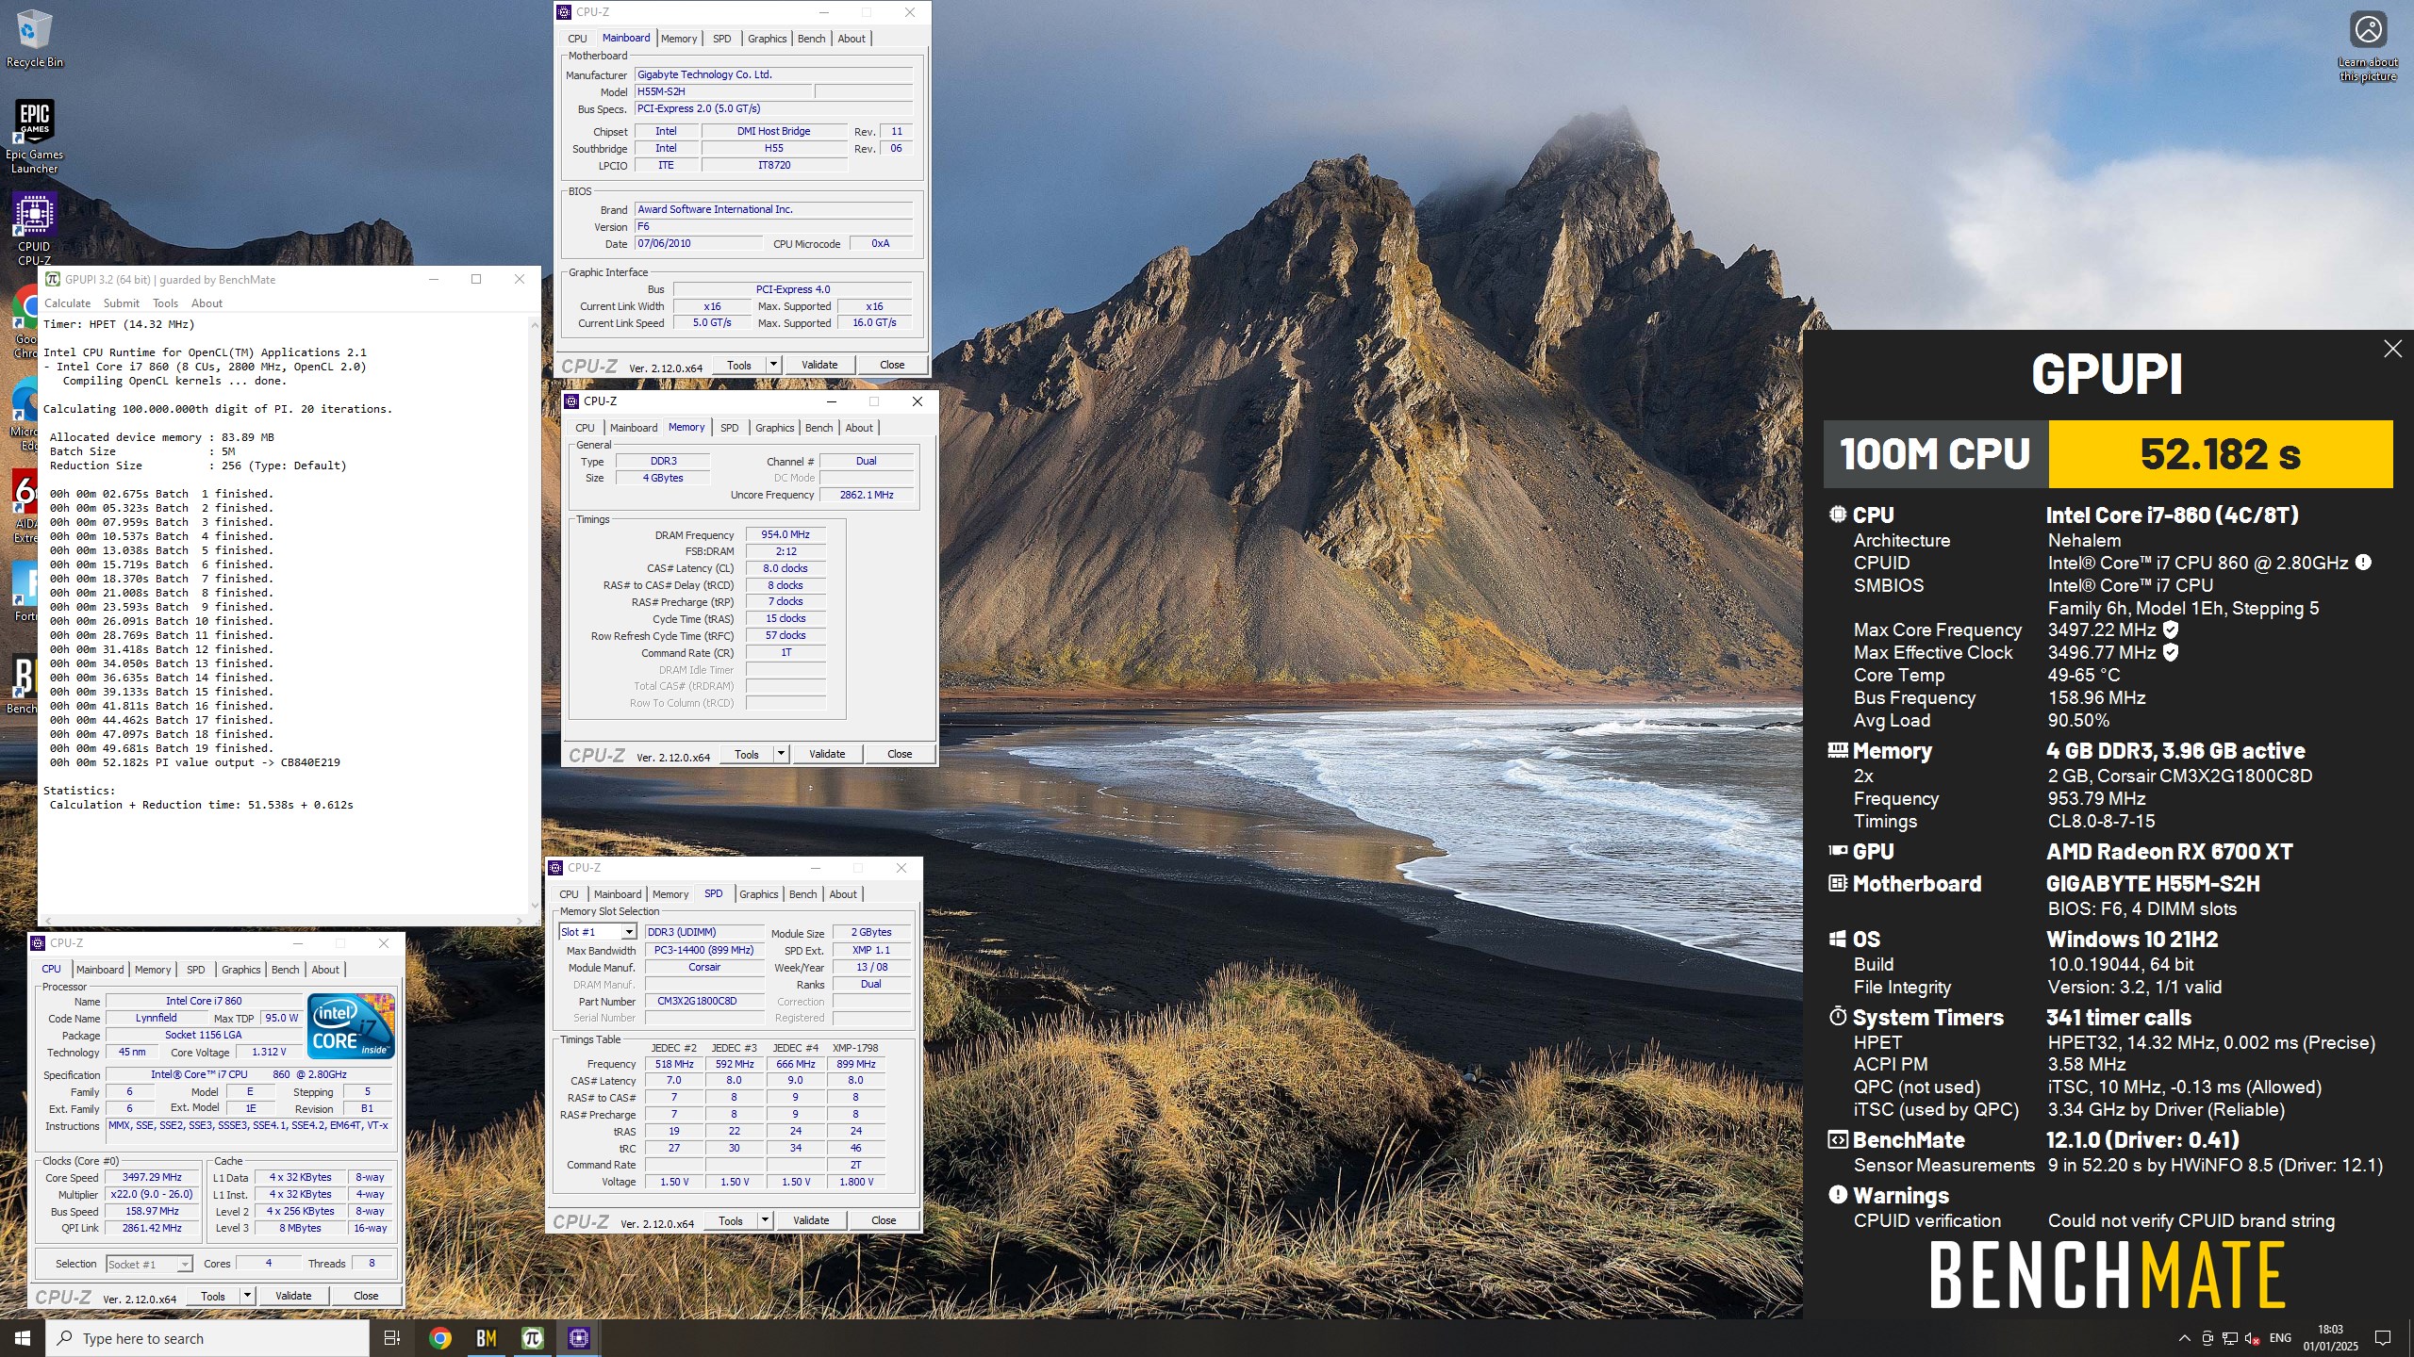Click '954.0 MHz' DRAM Frequency value
Screen dimensions: 2414x1357
click(x=785, y=534)
